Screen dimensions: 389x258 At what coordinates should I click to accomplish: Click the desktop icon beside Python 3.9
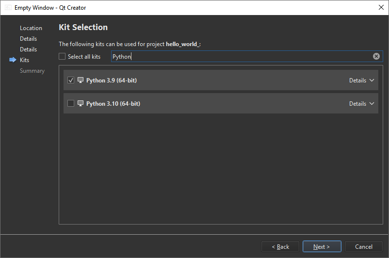coord(81,80)
